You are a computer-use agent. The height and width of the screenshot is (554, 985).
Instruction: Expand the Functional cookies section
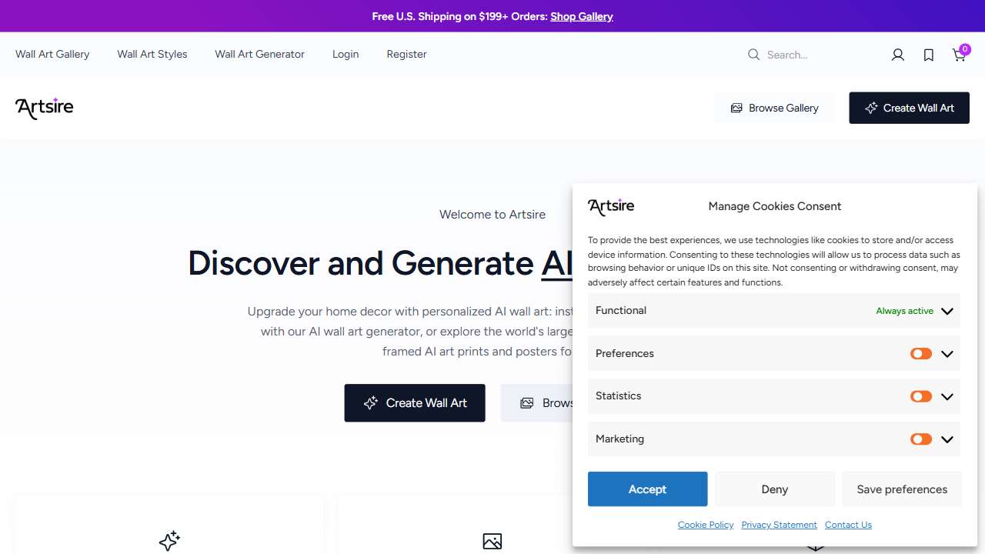(947, 311)
